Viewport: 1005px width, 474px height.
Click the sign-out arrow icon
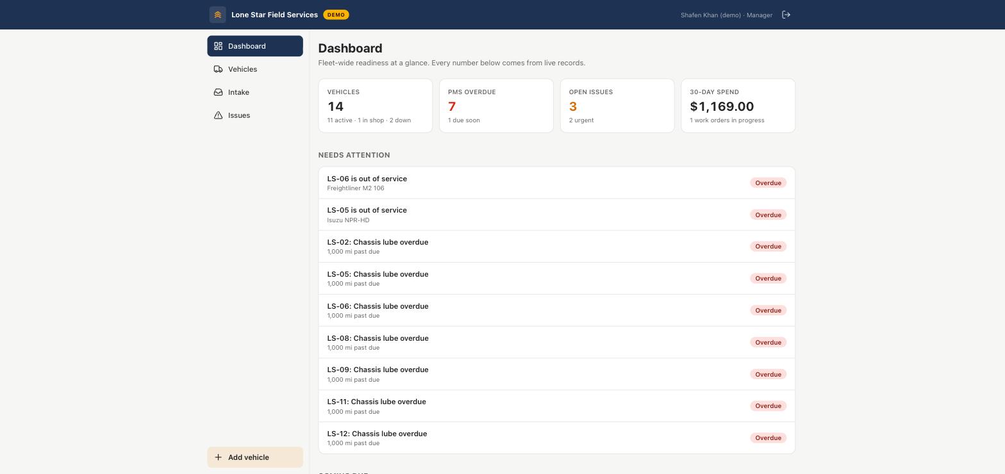pyautogui.click(x=786, y=15)
